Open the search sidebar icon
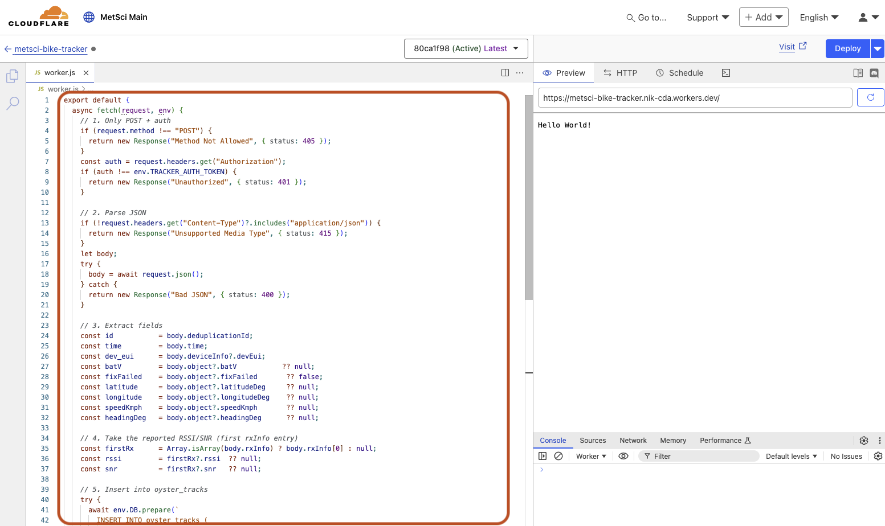 [13, 104]
